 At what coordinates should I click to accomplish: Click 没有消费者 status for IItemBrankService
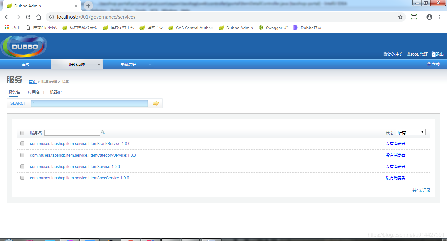(395, 144)
